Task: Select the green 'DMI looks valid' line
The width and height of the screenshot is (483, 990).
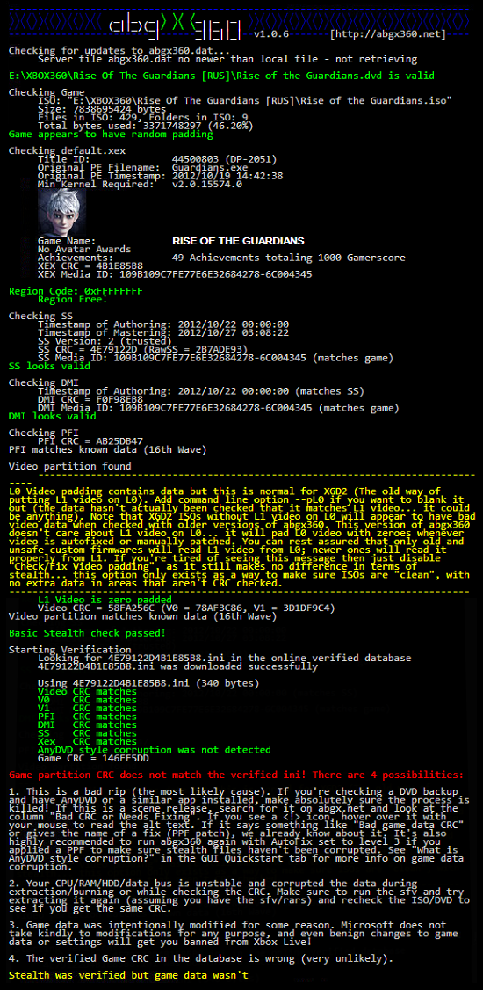Action: pos(53,416)
